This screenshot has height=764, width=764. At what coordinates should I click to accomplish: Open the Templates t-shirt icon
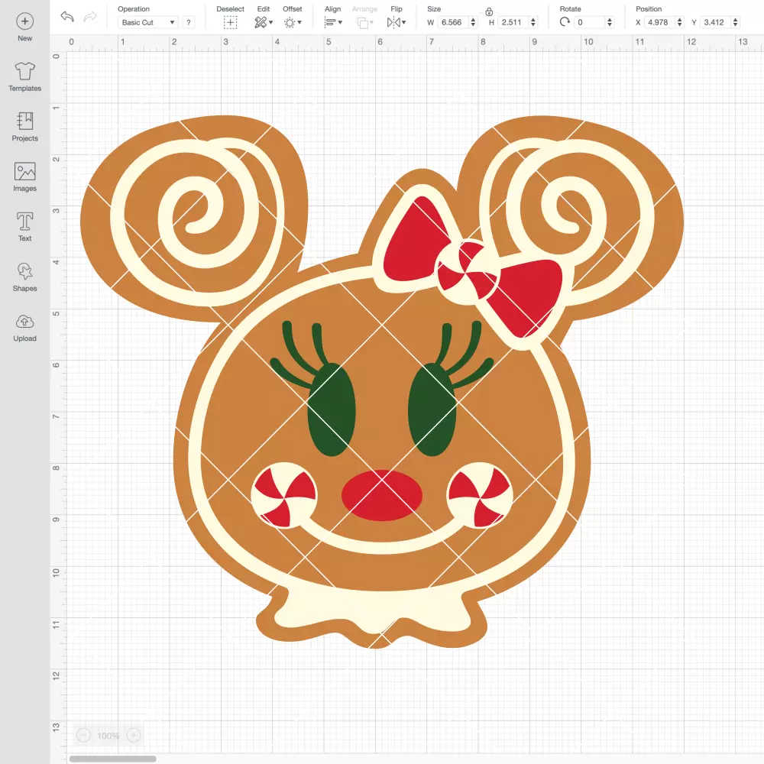pos(25,71)
